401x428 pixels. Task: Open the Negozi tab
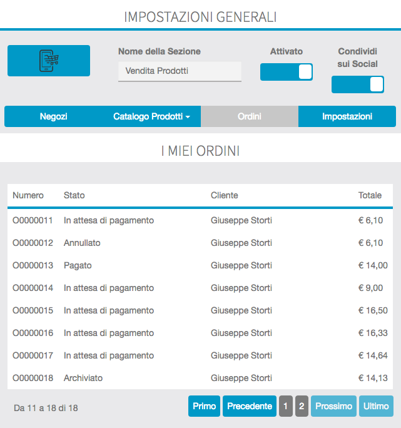click(54, 116)
